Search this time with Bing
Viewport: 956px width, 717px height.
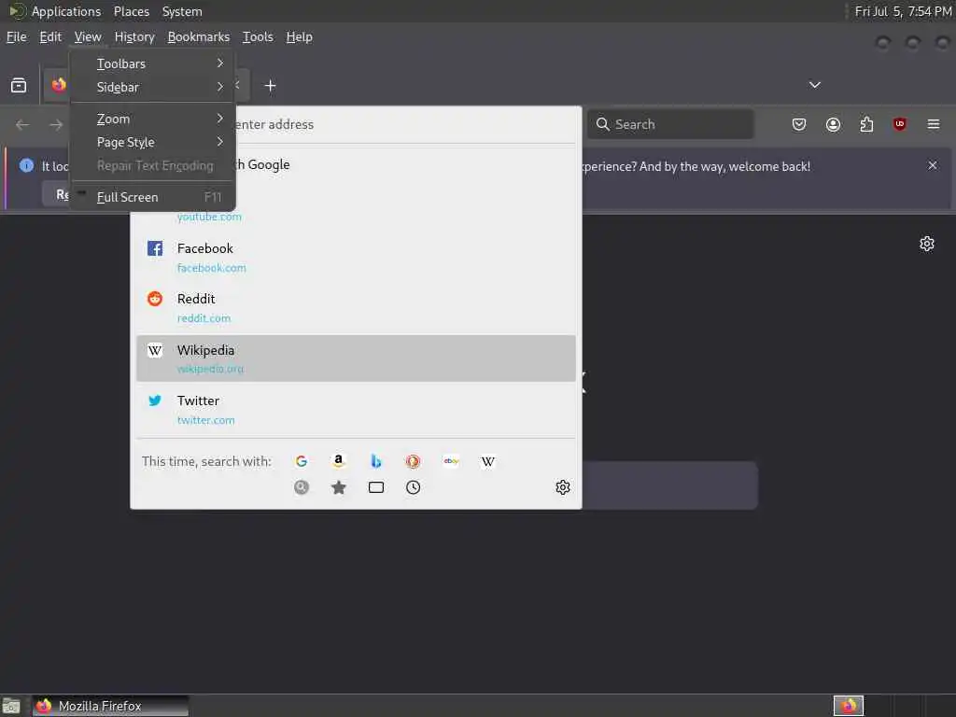[x=375, y=461]
